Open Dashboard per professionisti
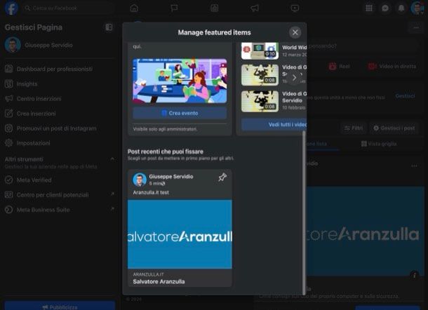This screenshot has width=428, height=310. 60,69
